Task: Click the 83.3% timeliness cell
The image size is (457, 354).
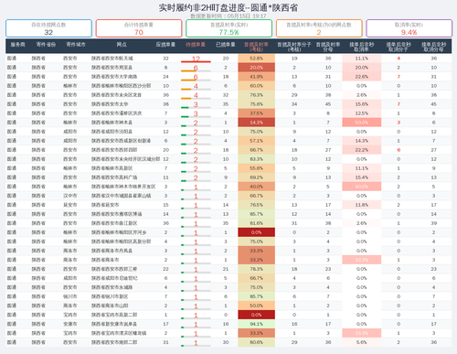Action: pos(256,159)
